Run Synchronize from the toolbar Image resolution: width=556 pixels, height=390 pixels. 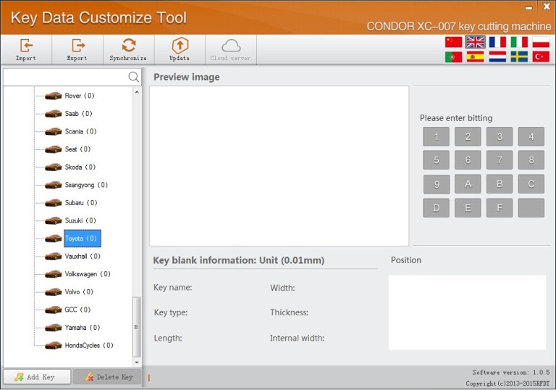[128, 50]
